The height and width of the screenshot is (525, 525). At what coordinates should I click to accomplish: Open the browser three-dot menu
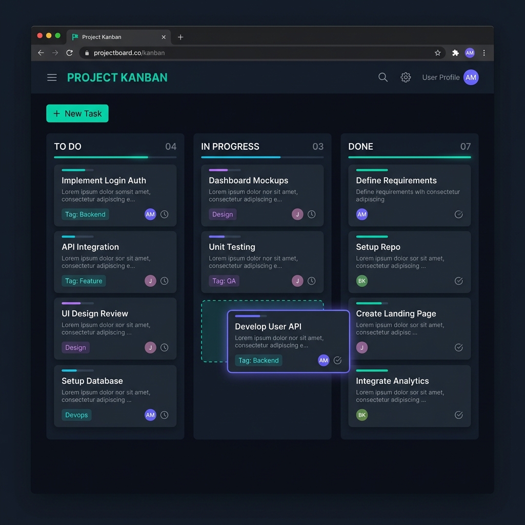click(484, 53)
